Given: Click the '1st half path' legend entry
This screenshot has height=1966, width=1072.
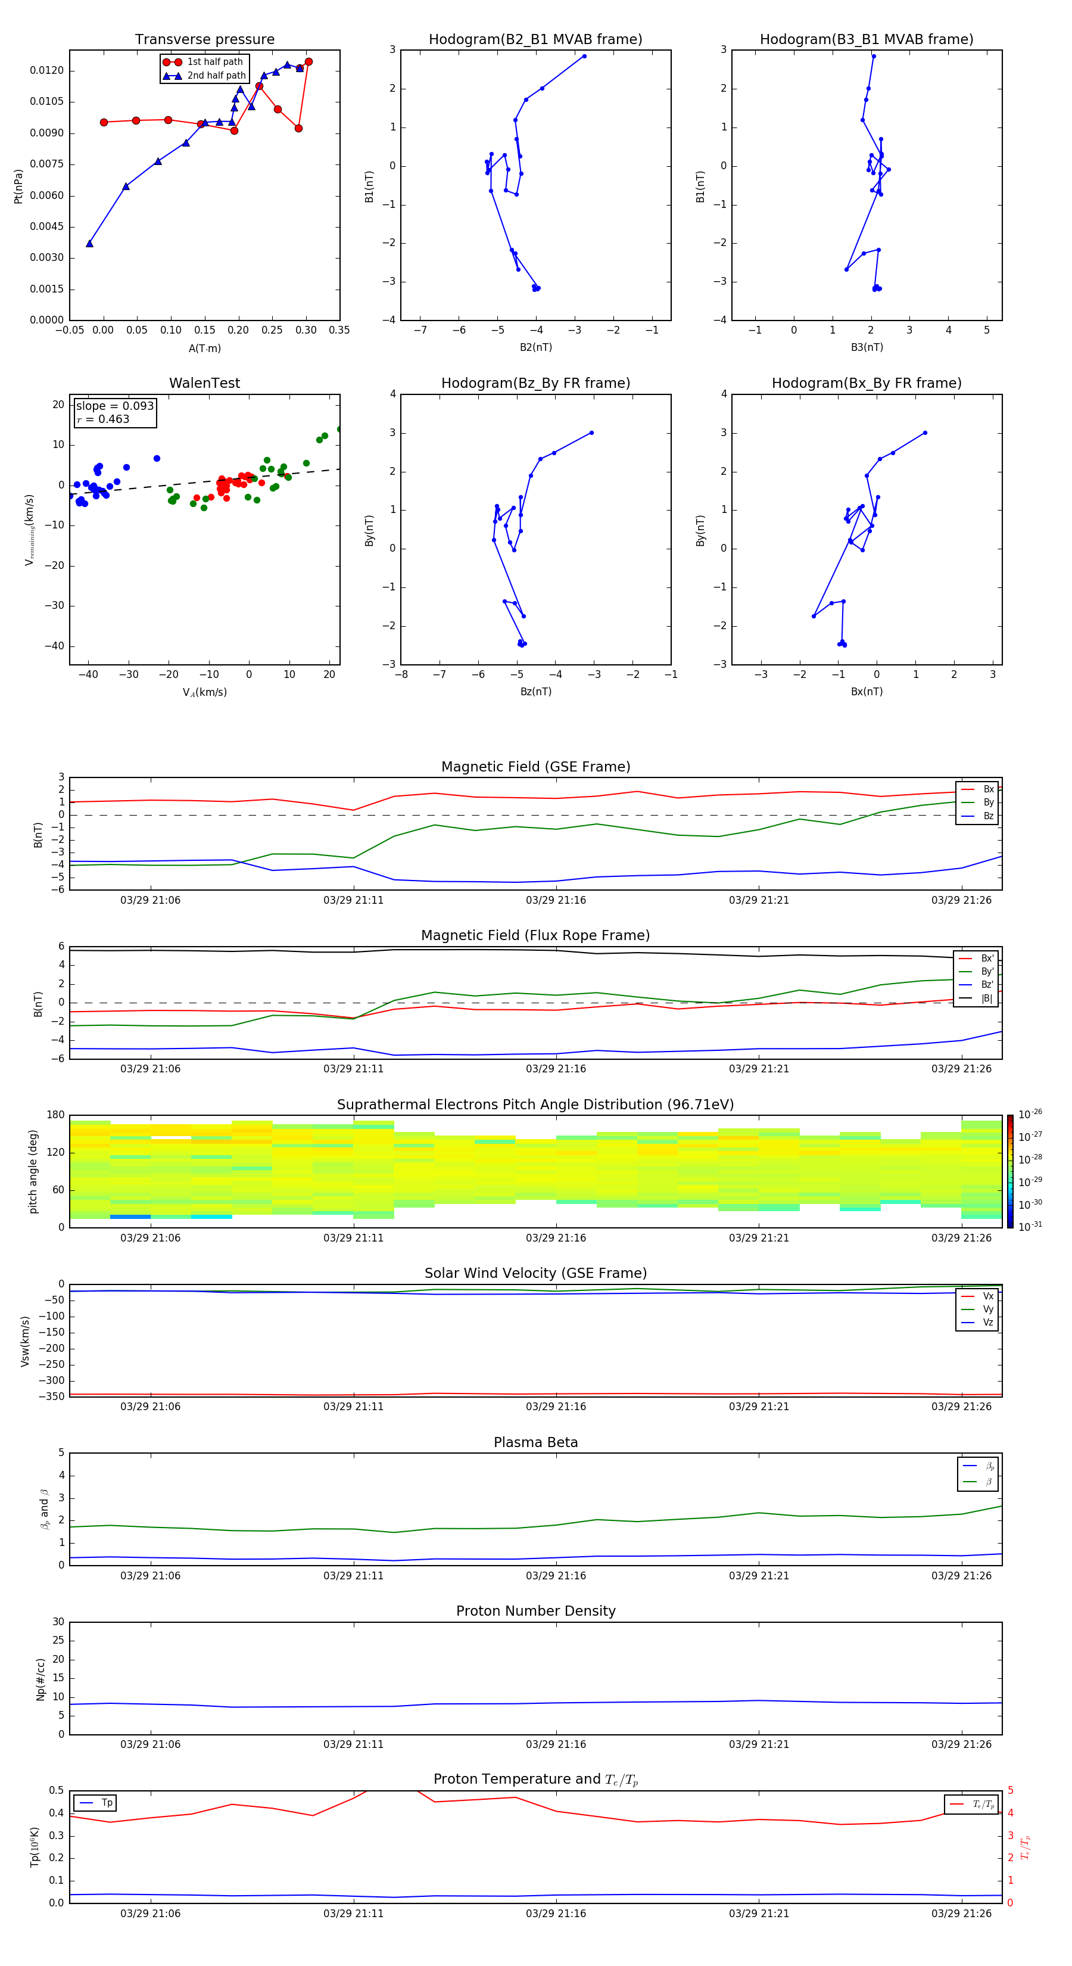Looking at the screenshot, I should 203,62.
